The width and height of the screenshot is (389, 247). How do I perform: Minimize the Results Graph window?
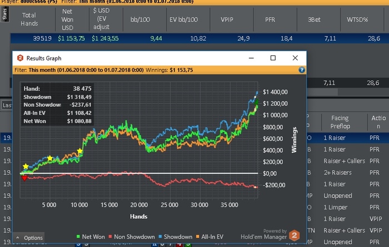[x=251, y=58]
